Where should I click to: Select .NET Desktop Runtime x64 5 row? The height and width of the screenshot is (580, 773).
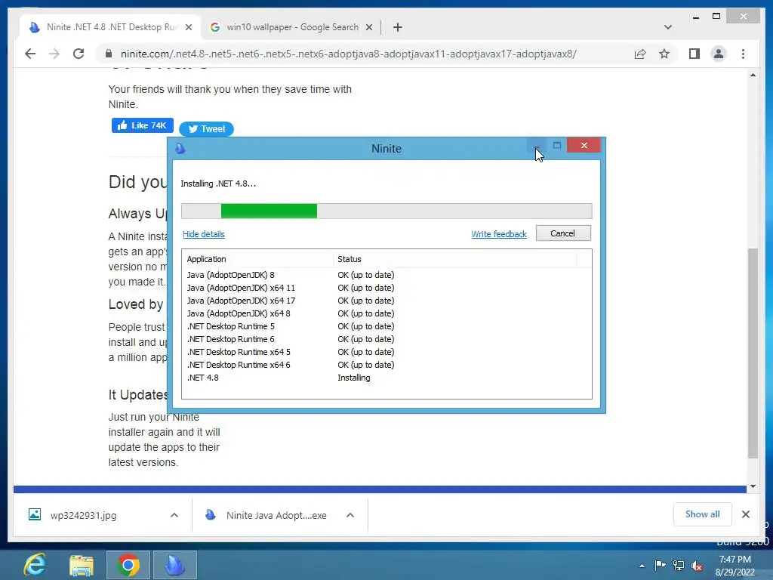coord(386,352)
